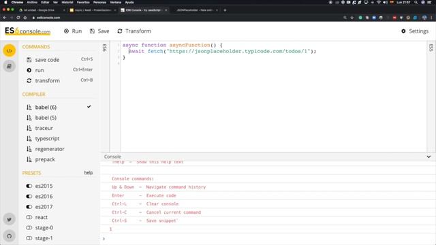
Task: Click help link beside Presets
Action: [89, 173]
